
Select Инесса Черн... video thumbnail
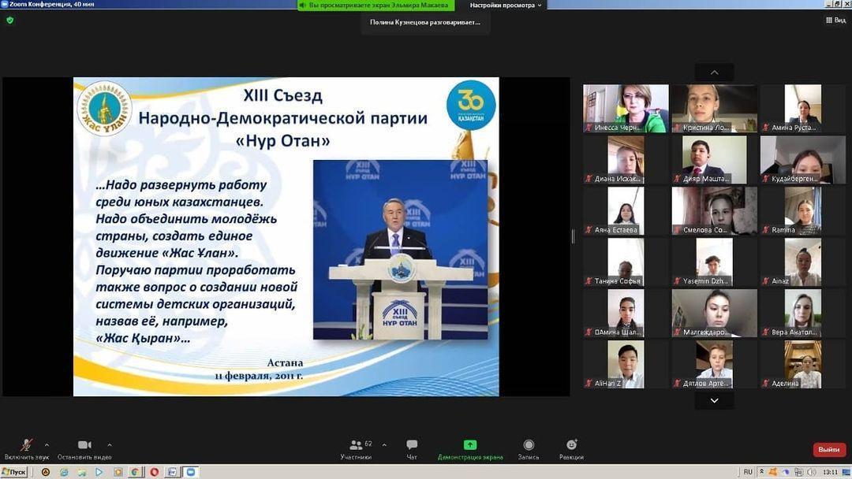(x=626, y=109)
